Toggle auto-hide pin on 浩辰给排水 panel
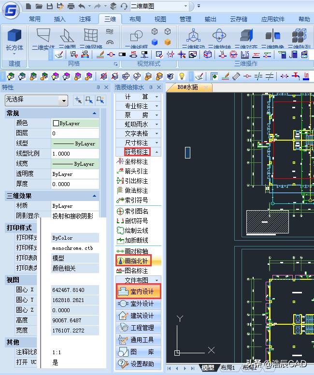314x375 pixels. pos(151,87)
